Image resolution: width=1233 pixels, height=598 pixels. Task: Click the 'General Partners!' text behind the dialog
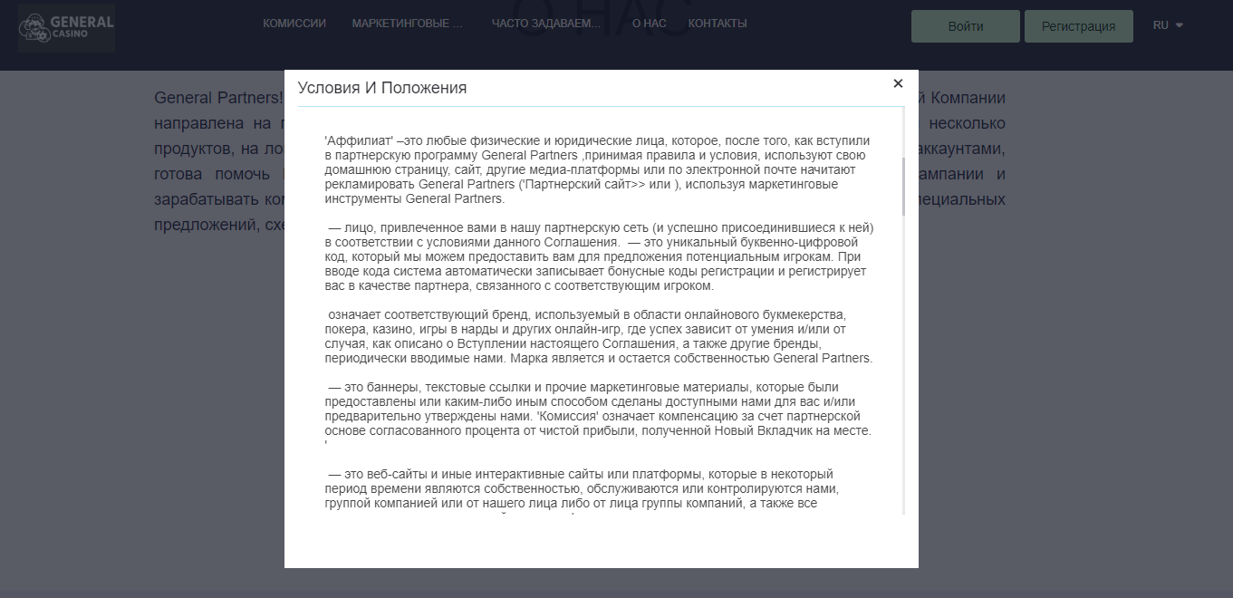point(219,98)
